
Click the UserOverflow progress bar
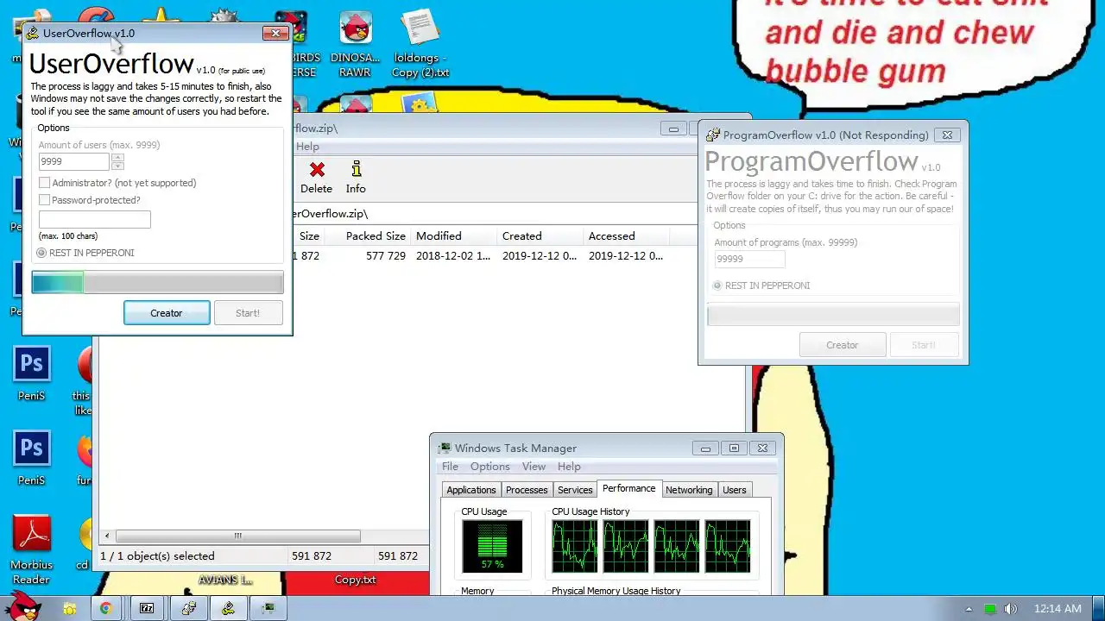click(x=157, y=282)
